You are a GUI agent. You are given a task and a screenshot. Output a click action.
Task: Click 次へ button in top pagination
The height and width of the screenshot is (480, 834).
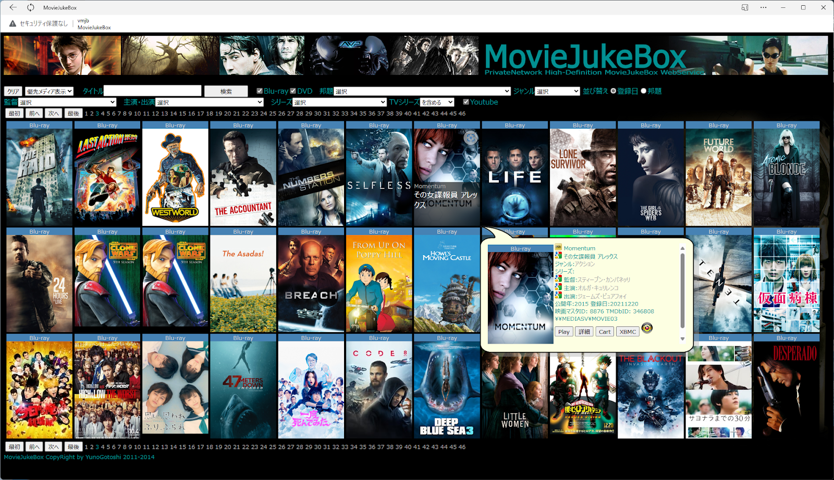click(54, 113)
